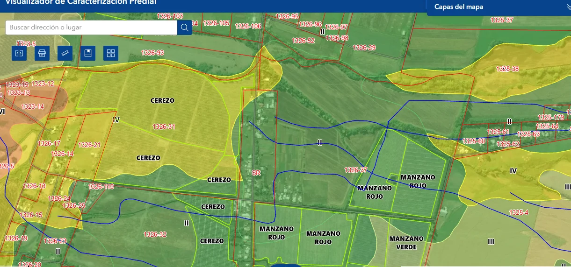
Task: Open the 'Capas del mapa' panel header
Action: pyautogui.click(x=499, y=7)
